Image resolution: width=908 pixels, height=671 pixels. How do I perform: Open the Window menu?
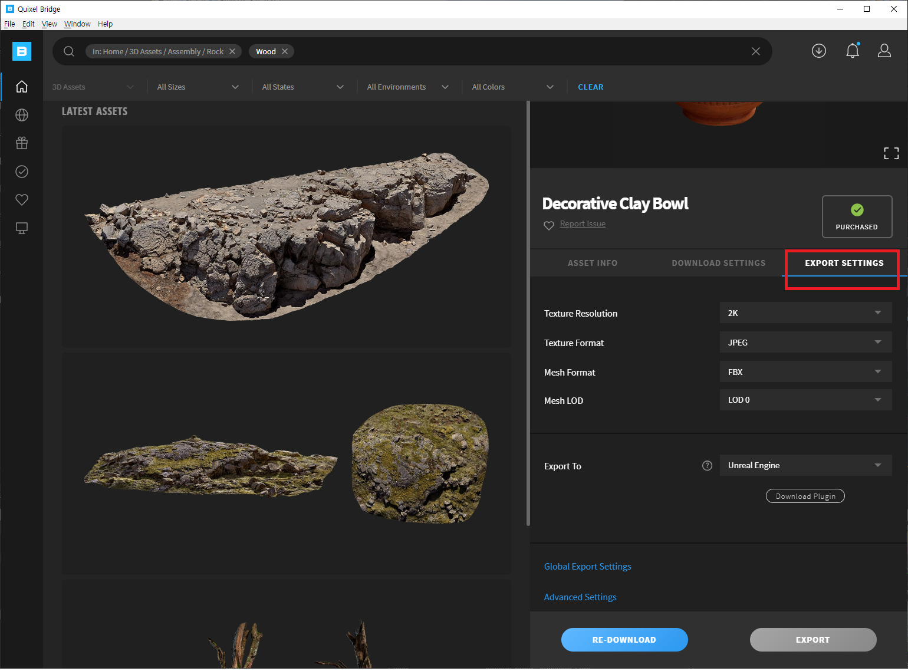[77, 24]
